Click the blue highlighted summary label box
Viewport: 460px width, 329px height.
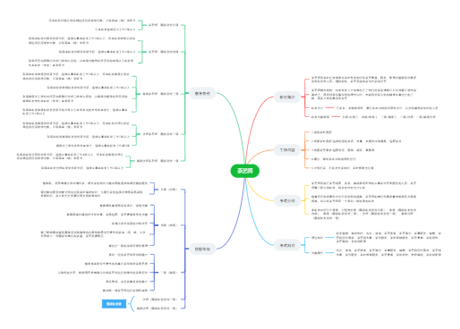[x=114, y=304]
